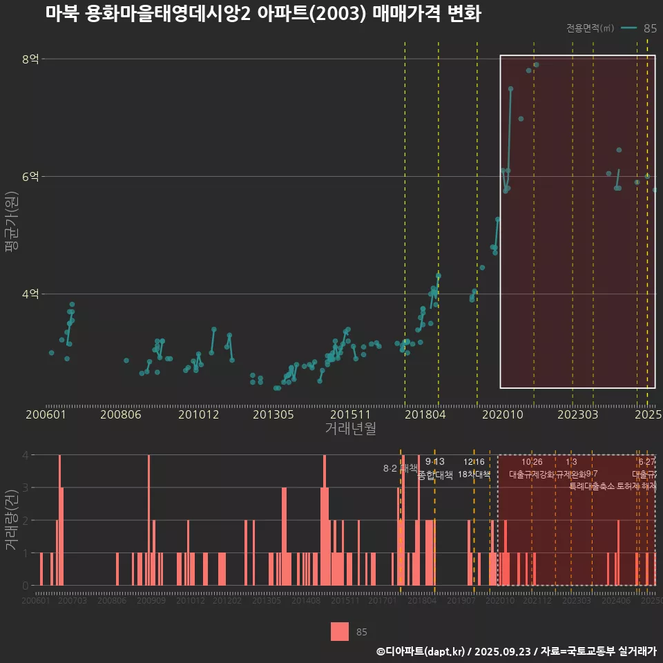Click the 10.26 대출규제강화 annotation

coord(532,468)
